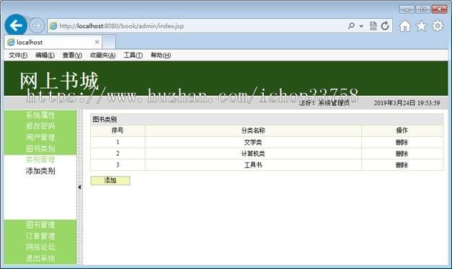This screenshot has height=269, width=452.
Task: Open 图书管理 in the sidebar
Action: (40, 224)
